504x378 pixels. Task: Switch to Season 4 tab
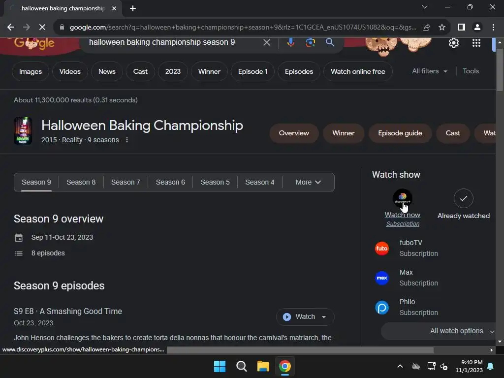[x=260, y=182]
